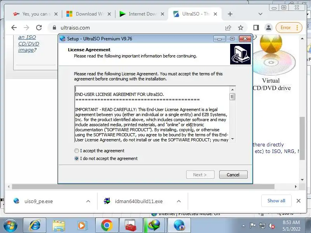The height and width of the screenshot is (233, 311).
Task: Cancel the UltraISO setup wizard
Action: (x=233, y=175)
